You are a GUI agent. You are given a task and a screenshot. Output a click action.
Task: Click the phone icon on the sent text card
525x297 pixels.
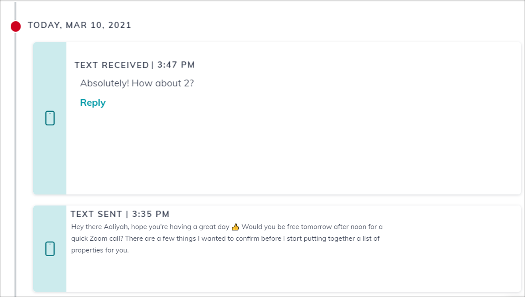[50, 248]
